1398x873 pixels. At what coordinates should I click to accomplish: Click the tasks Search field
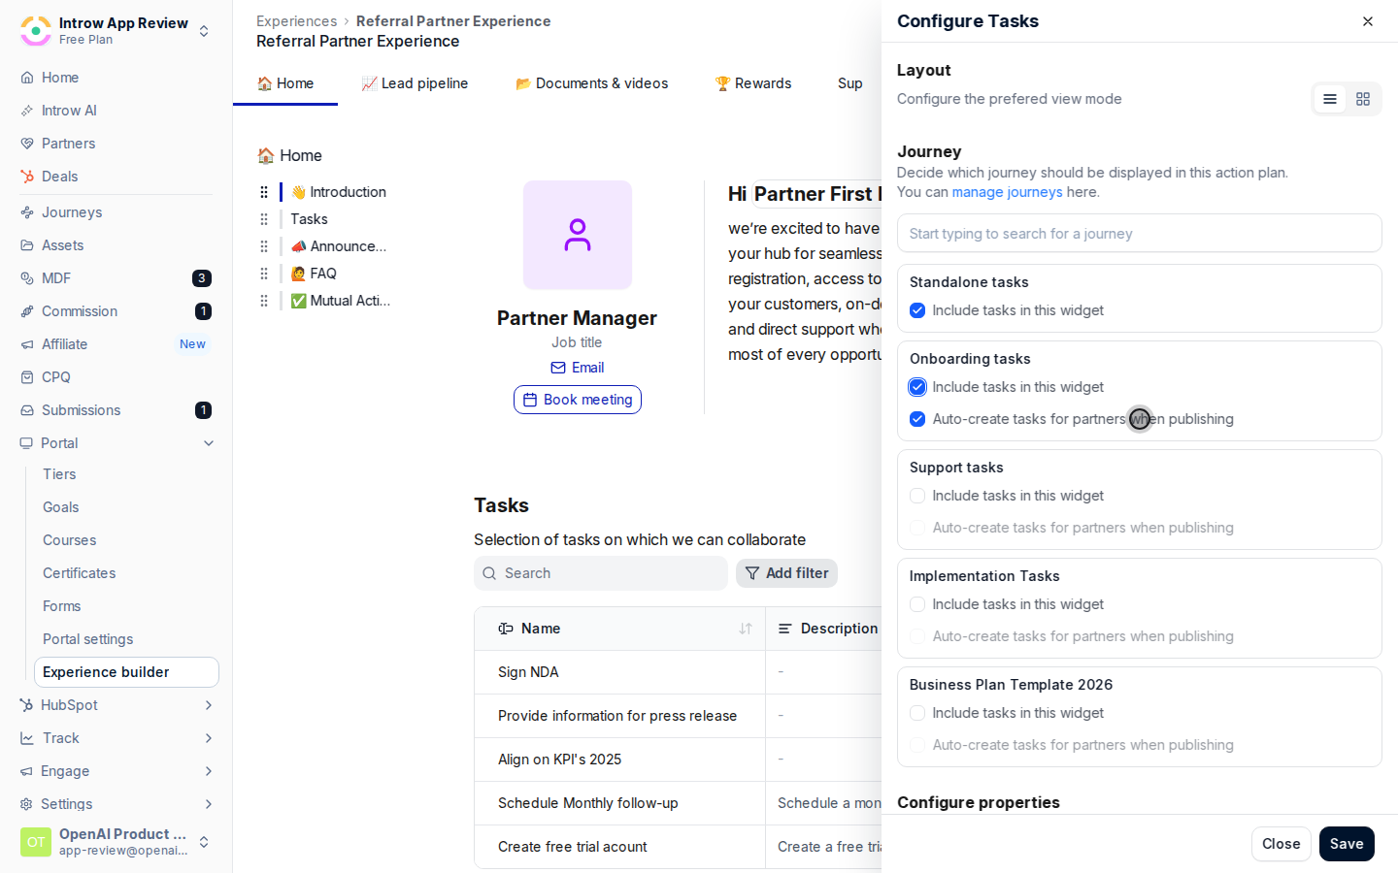click(x=600, y=573)
